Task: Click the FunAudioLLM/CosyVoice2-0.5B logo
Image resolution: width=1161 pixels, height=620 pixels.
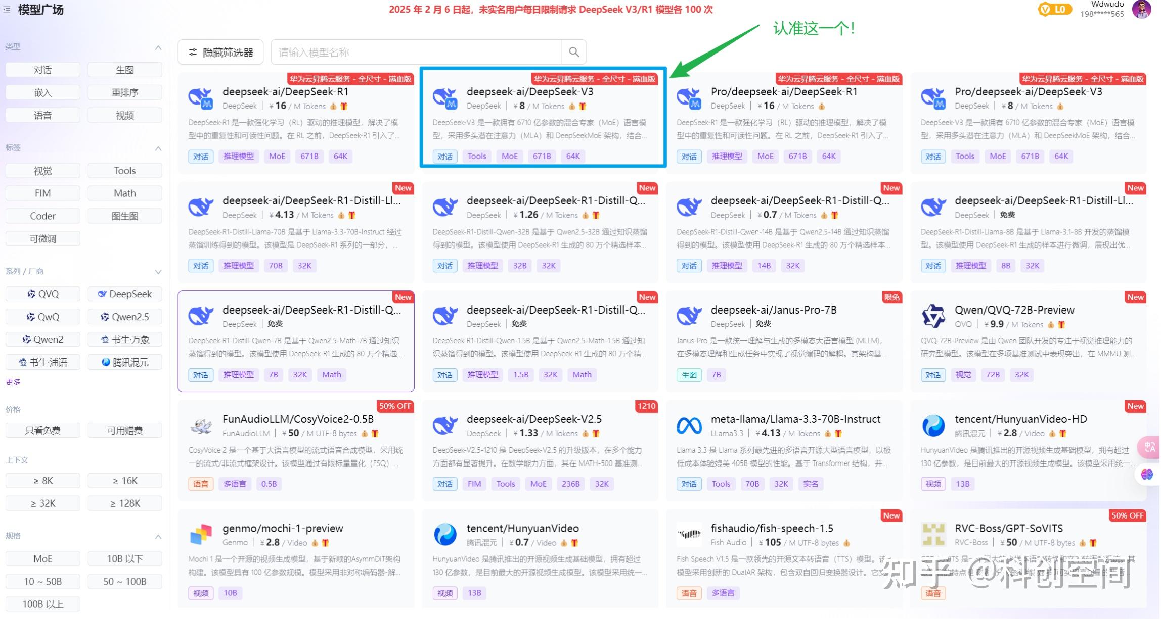Action: coord(201,426)
